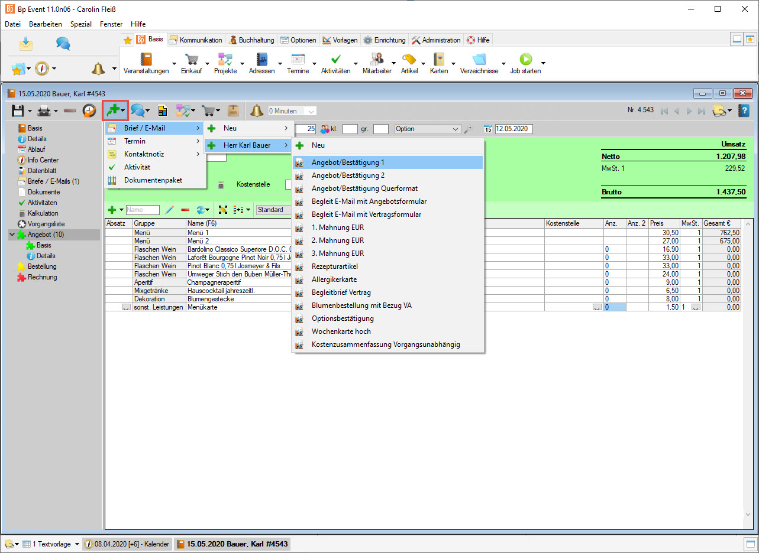This screenshot has width=759, height=553.
Task: Click the shopping cart icon in event toolbar
Action: tap(208, 110)
